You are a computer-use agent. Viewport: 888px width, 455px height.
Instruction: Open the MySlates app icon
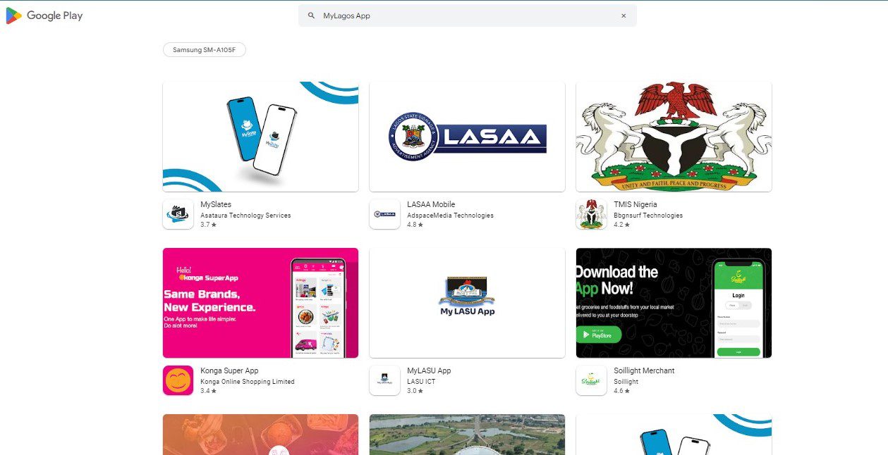coord(178,214)
